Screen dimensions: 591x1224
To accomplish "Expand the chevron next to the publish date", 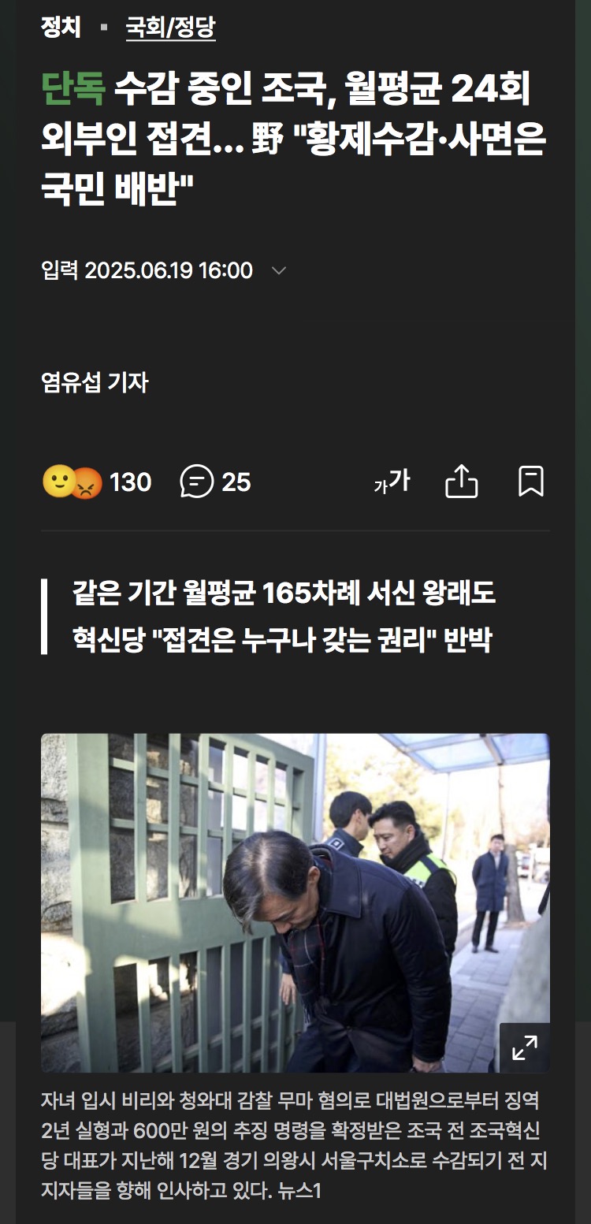I will [x=279, y=271].
